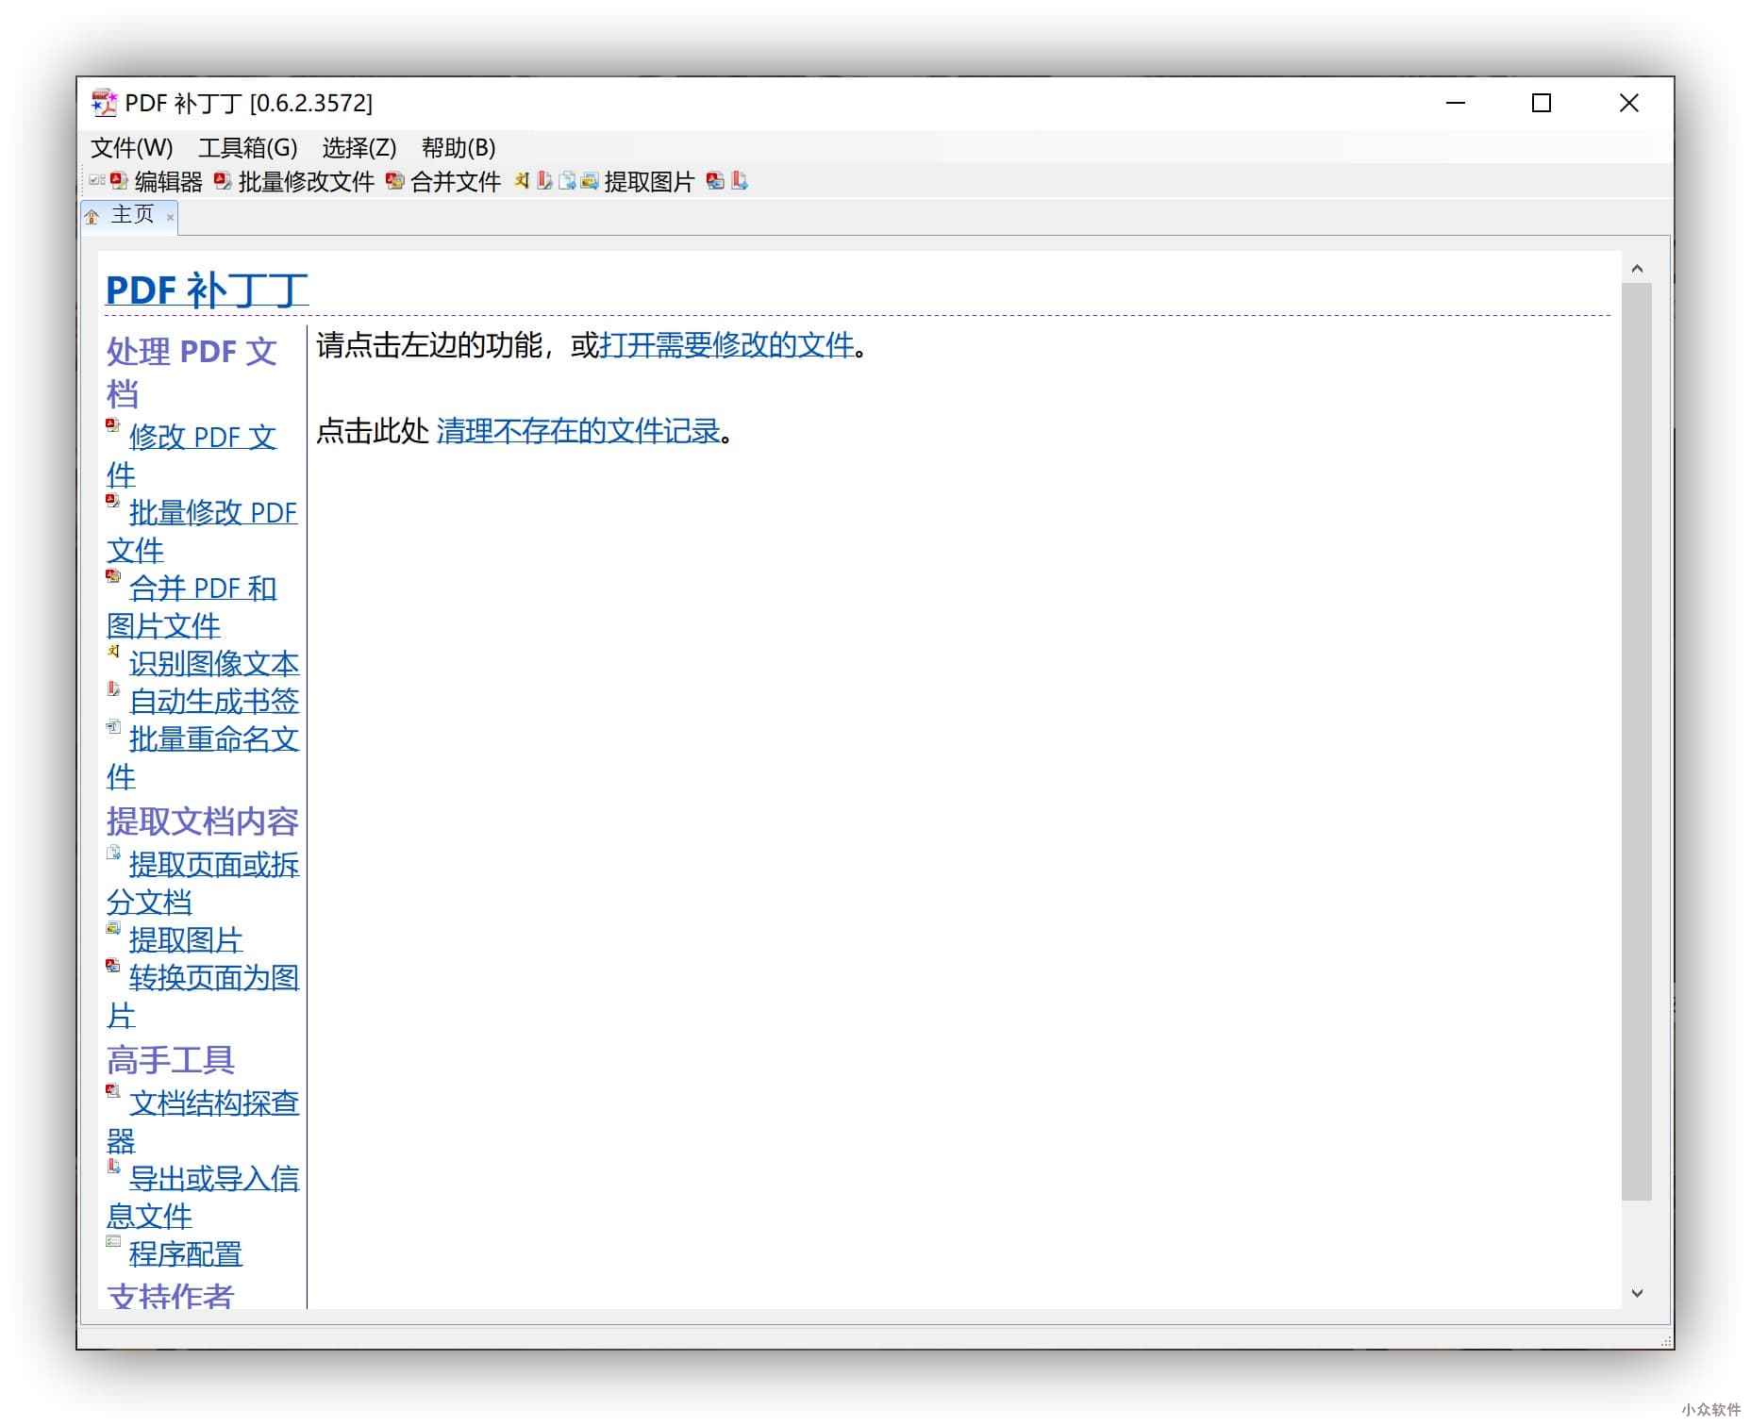Click the rightmost export/import info toolbar icon
This screenshot has width=1751, height=1426.
pyautogui.click(x=740, y=181)
